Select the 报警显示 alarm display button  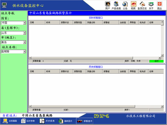pos(85,121)
